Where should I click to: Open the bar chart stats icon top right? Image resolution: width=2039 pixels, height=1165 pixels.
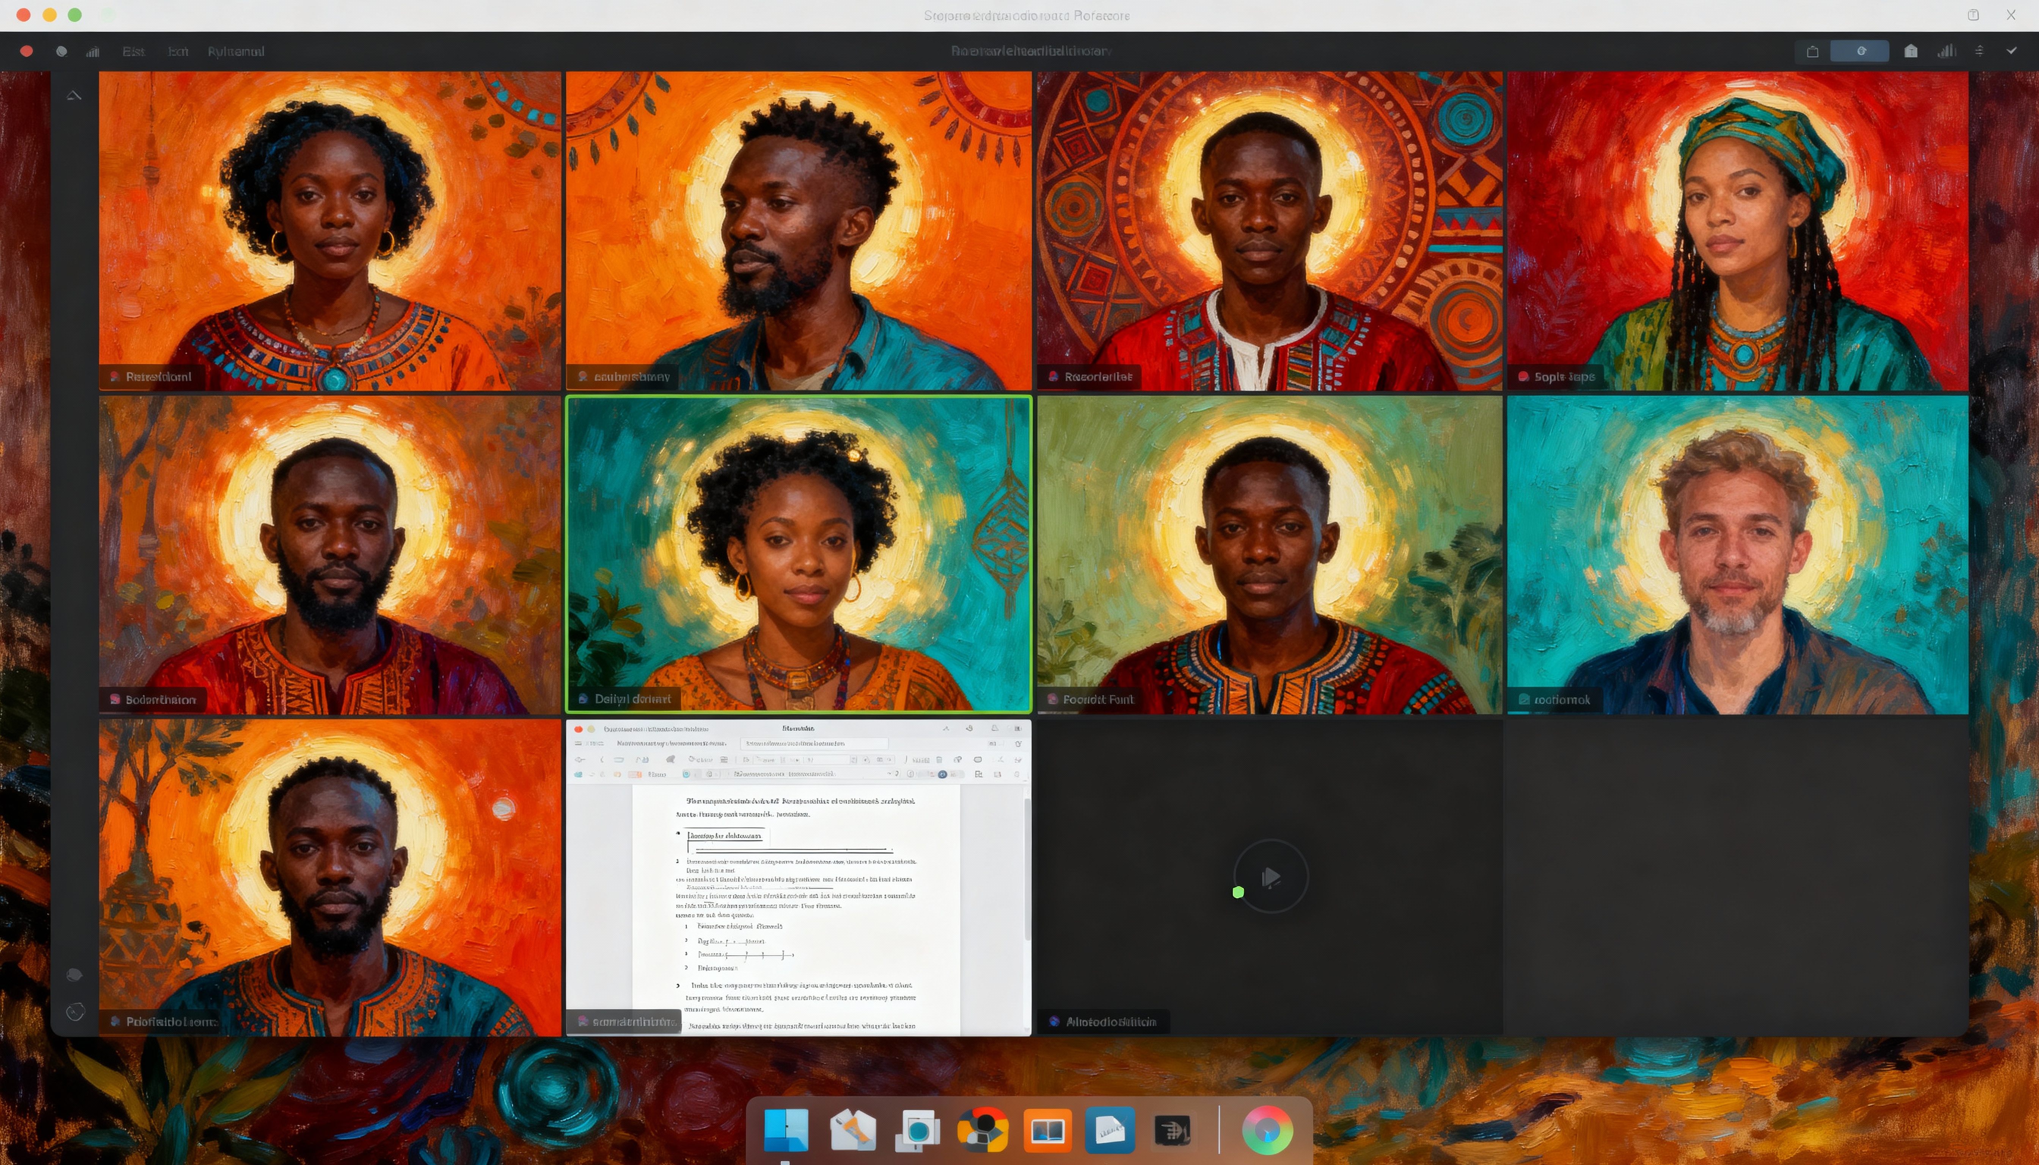[x=1946, y=51]
